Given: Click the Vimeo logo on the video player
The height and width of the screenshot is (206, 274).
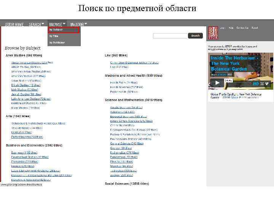Looking at the screenshot, I should click(x=267, y=84).
